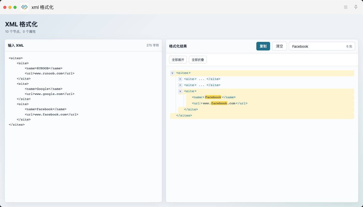Viewport: 363px width, 207px height.
Task: Select the closing </sites> row in result tree
Action: click(262, 116)
